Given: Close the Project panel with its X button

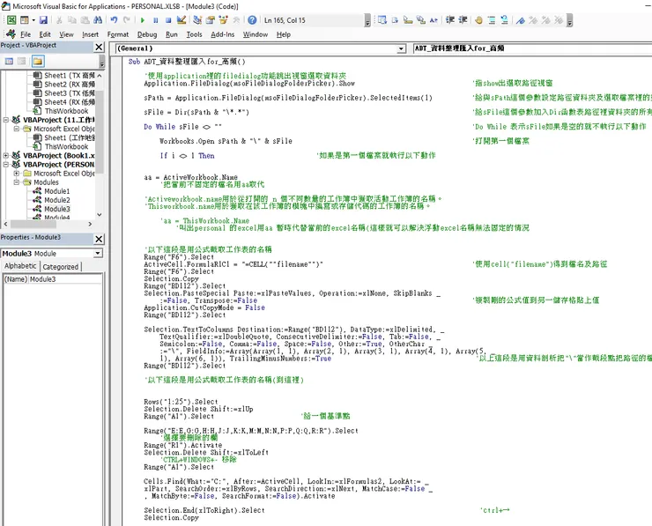Looking at the screenshot, I should click(100, 46).
